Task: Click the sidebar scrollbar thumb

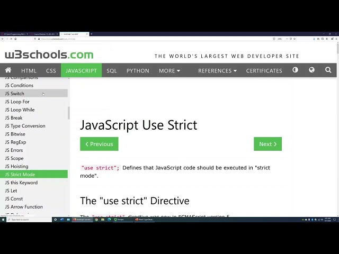Action: click(69, 113)
